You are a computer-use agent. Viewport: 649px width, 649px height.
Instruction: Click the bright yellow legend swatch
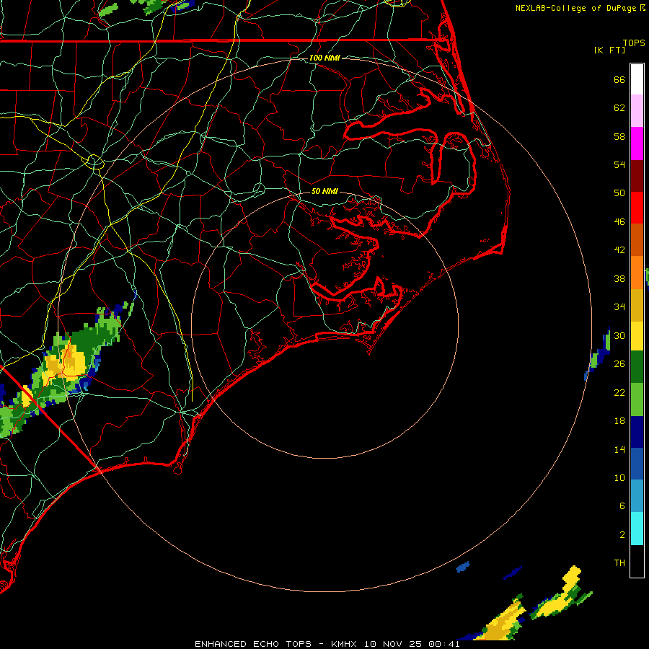(637, 335)
